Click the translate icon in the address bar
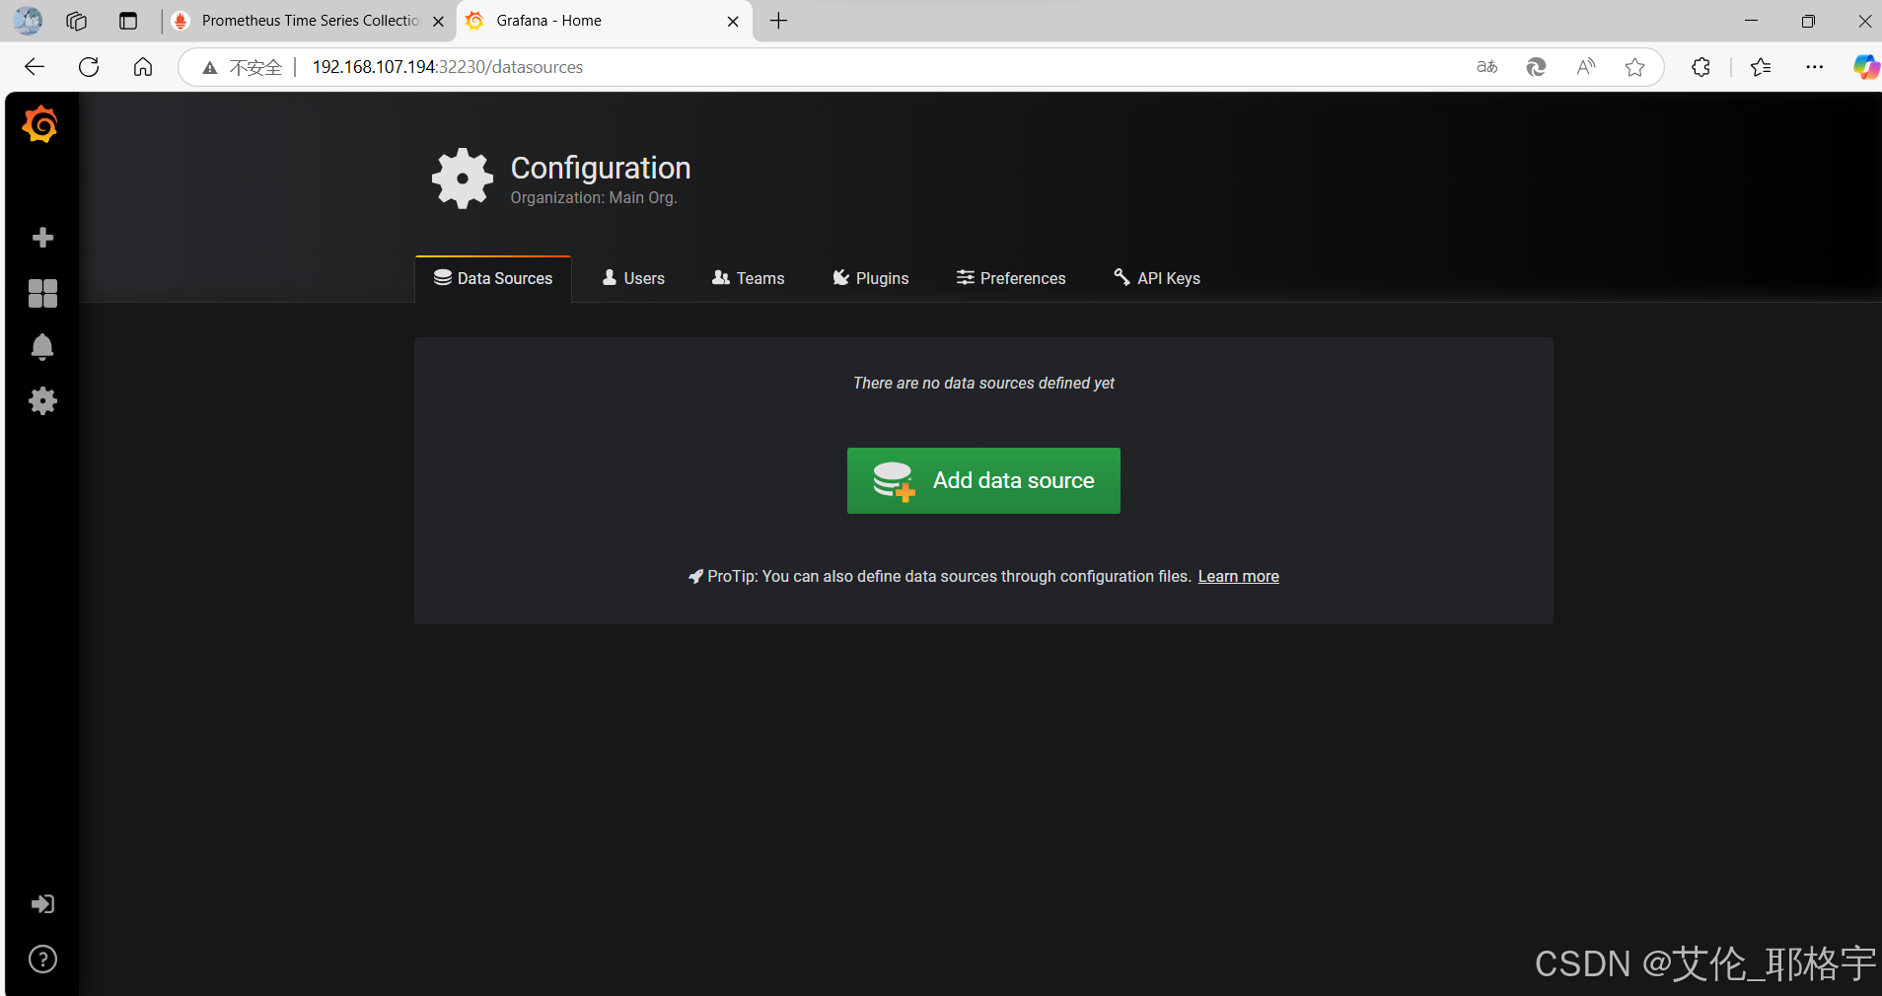Image resolution: width=1882 pixels, height=996 pixels. click(1486, 67)
